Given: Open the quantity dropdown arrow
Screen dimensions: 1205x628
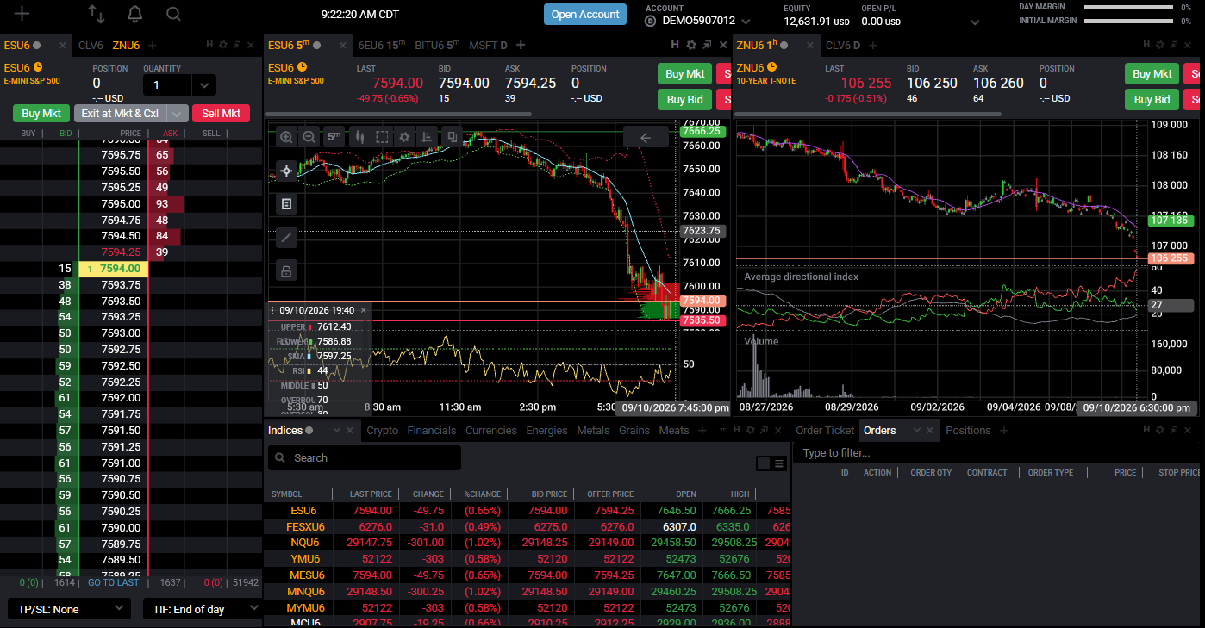Looking at the screenshot, I should pyautogui.click(x=204, y=84).
